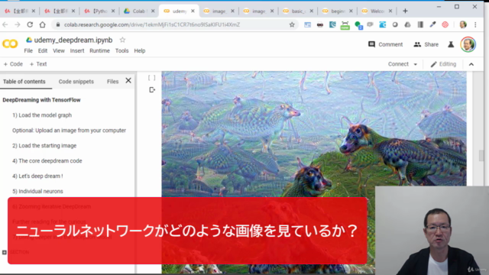Go to 5) Individual neurons section
This screenshot has width=489, height=275.
[37, 192]
